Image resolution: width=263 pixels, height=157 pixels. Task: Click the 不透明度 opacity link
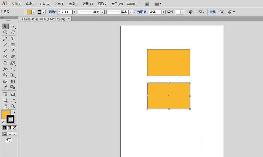pos(140,12)
